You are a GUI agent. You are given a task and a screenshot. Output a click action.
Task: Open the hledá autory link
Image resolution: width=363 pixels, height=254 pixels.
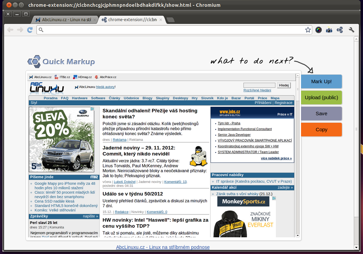[x=105, y=87]
